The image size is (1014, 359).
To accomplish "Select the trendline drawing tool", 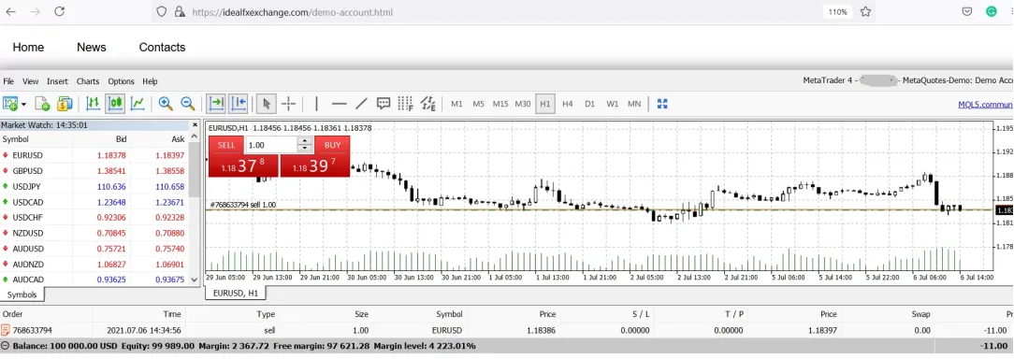I will click(x=361, y=104).
